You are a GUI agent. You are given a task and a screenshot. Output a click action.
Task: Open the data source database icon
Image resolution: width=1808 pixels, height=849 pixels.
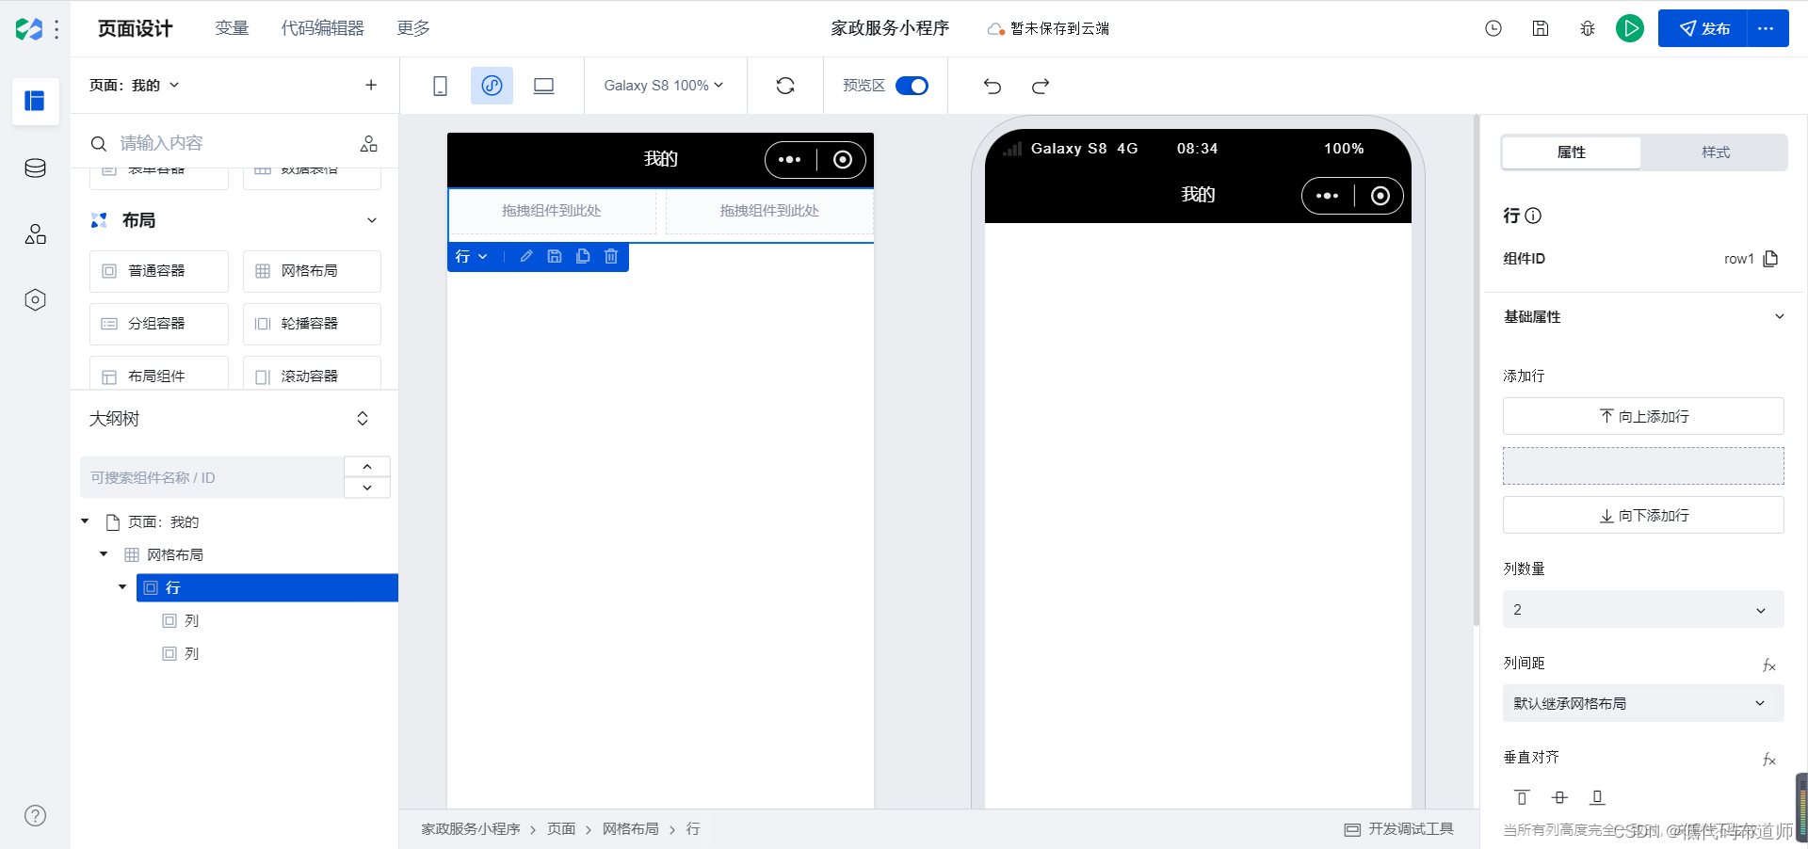pos(35,168)
